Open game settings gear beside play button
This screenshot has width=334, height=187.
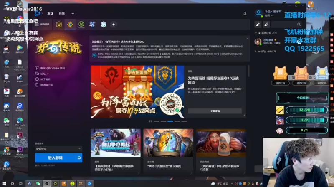pyautogui.click(x=79, y=158)
